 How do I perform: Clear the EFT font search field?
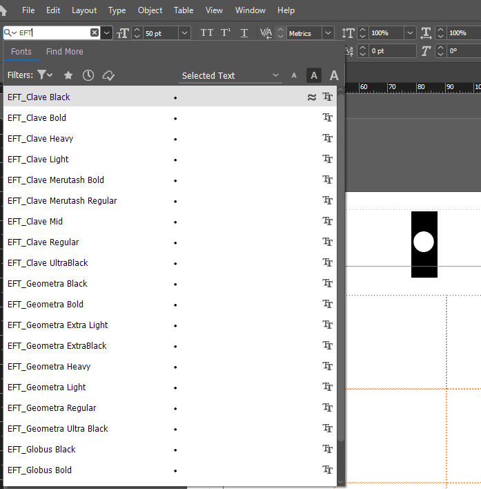coord(95,33)
